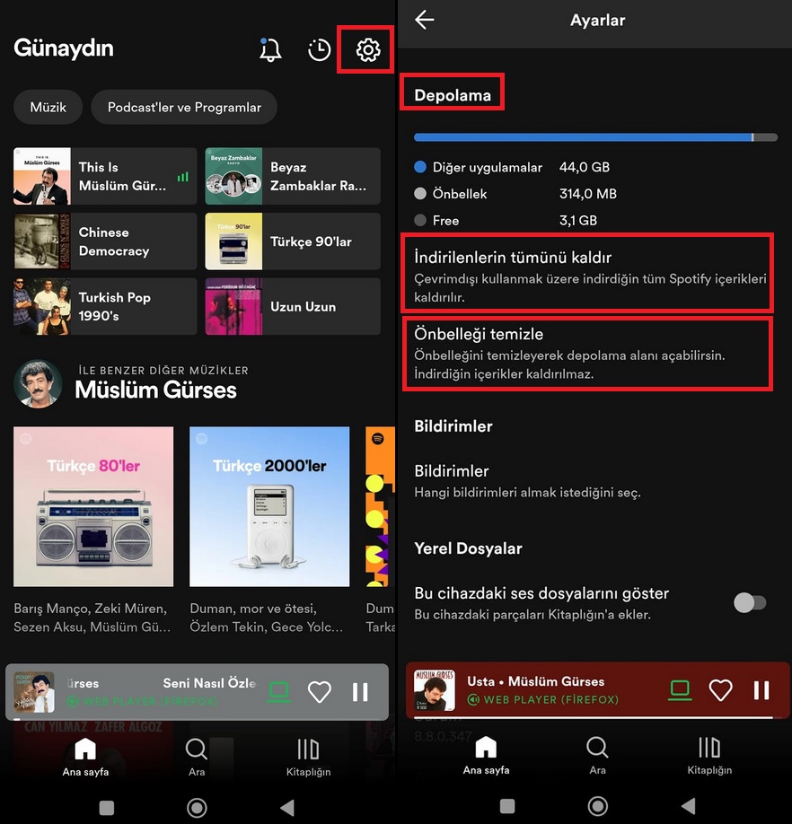Pause the Usta track
792x824 pixels.
pos(761,690)
